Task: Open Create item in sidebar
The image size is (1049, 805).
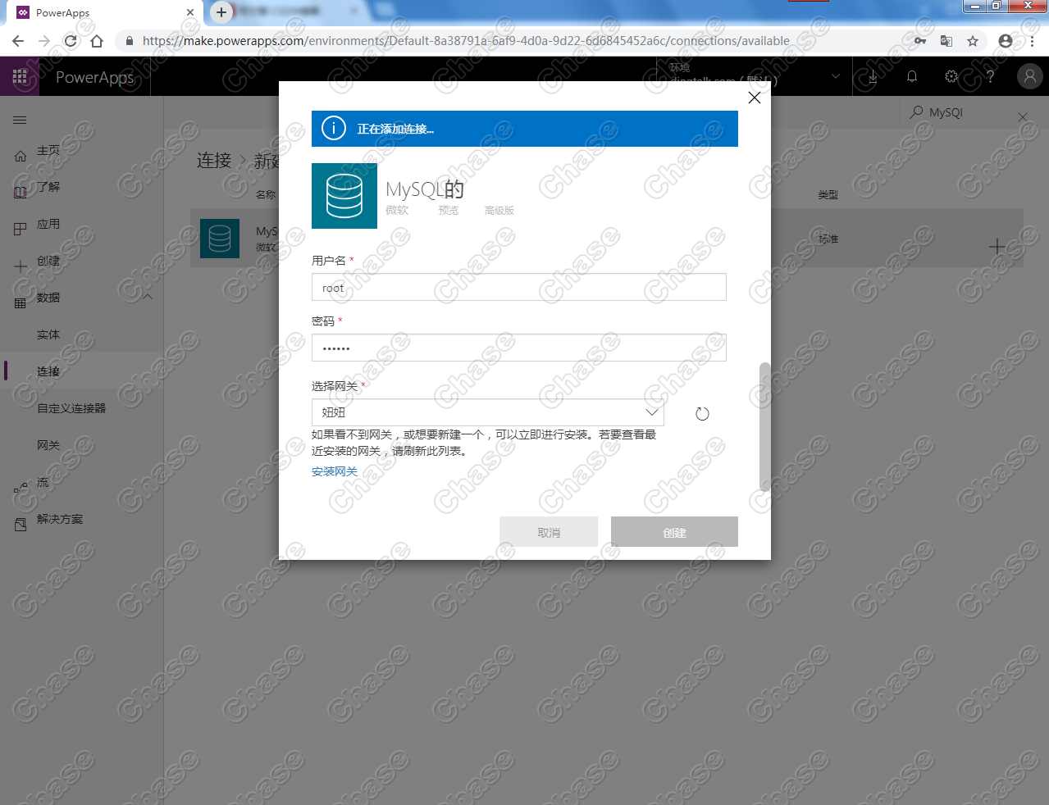Action: click(48, 261)
